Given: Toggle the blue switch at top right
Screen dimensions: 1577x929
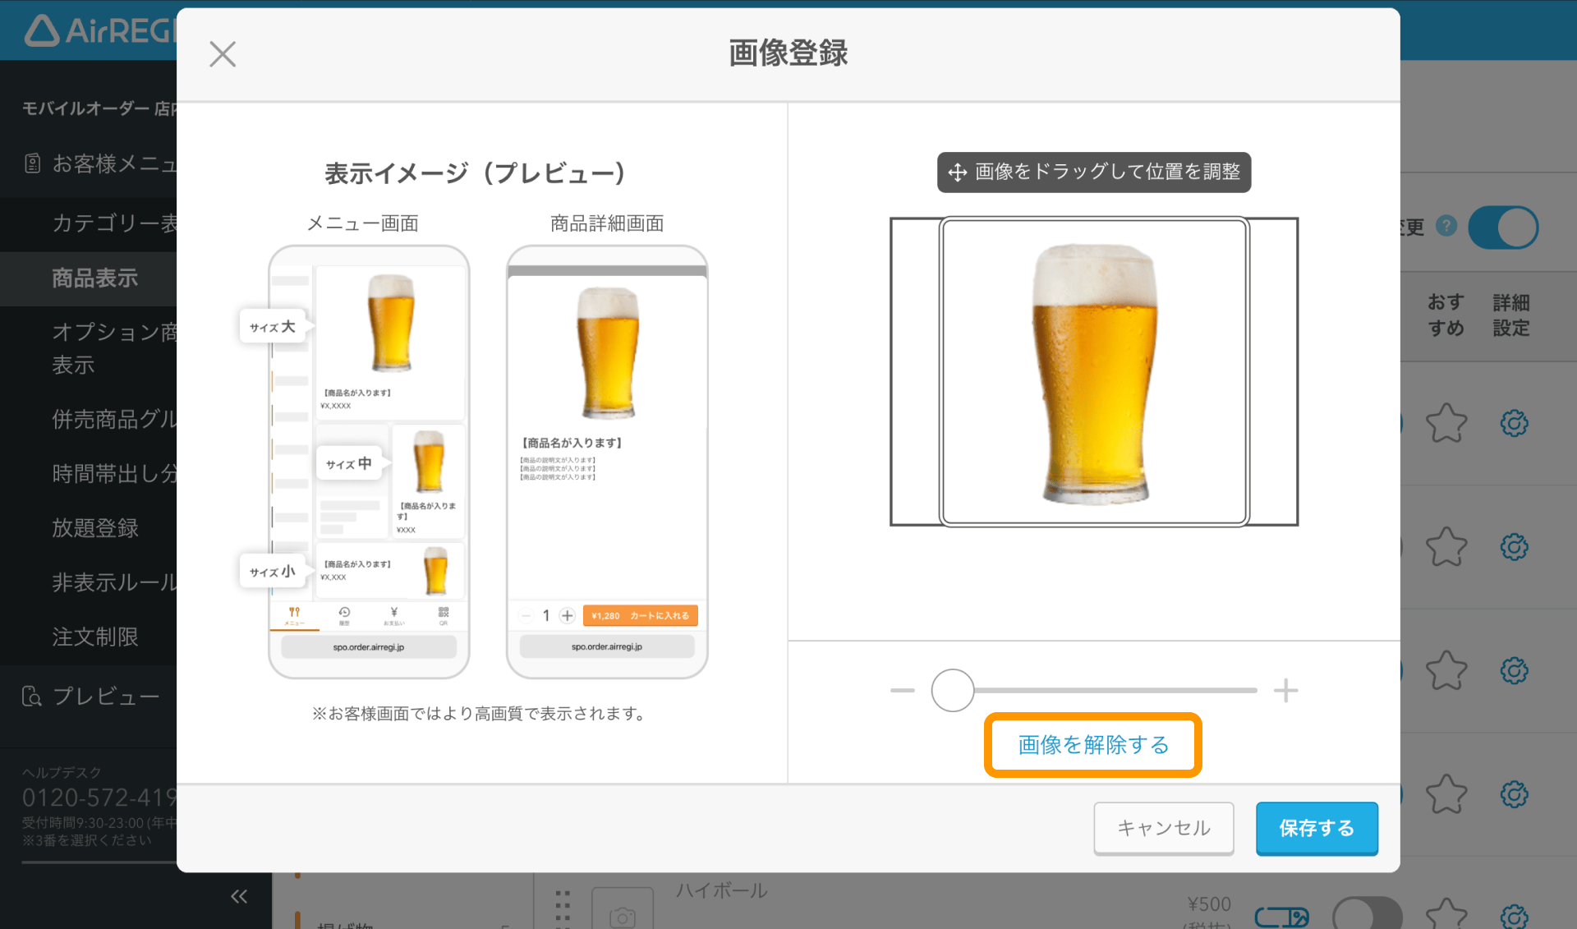Looking at the screenshot, I should pos(1503,228).
